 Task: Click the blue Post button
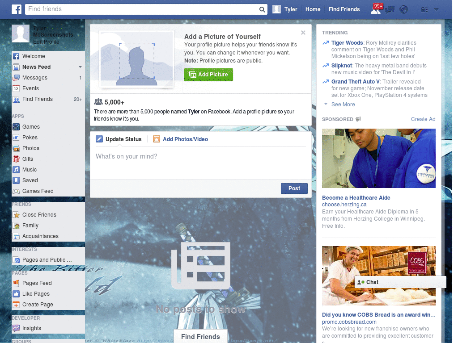tap(294, 188)
